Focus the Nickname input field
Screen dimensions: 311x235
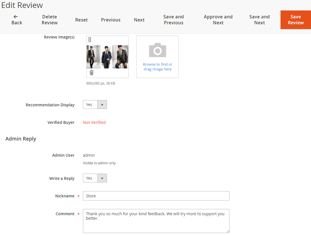[156, 196]
